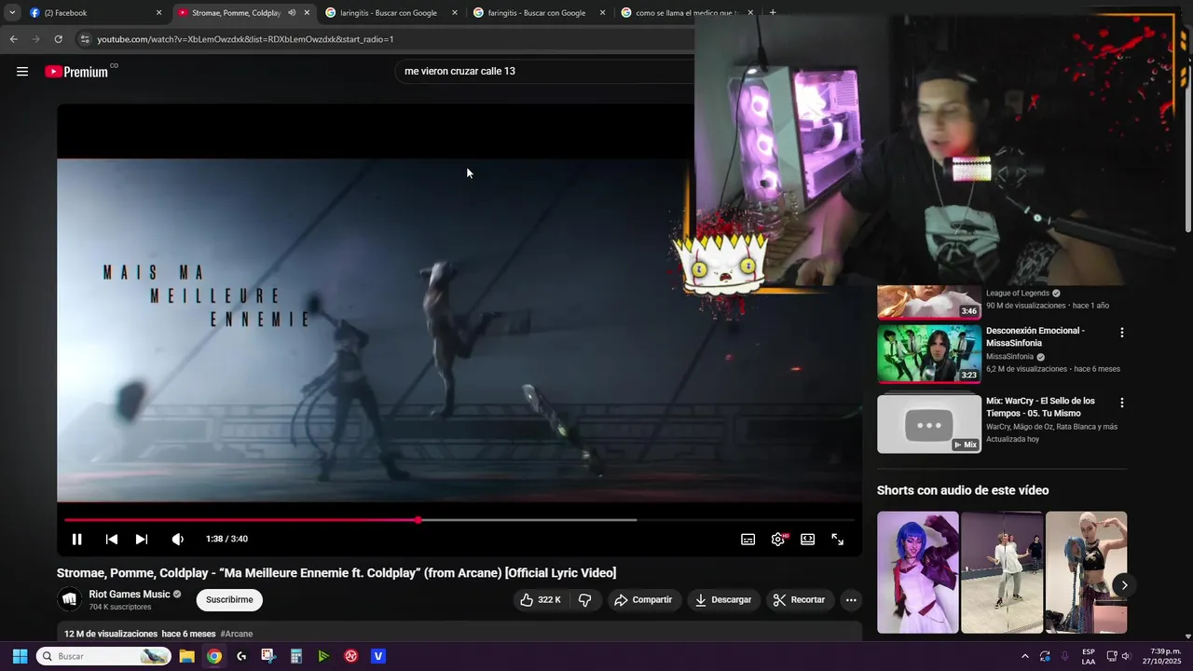1193x671 pixels.
Task: Play the middle dancing Short
Action: (x=1002, y=572)
